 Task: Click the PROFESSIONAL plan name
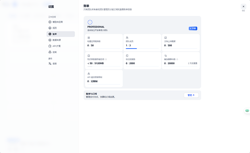(96, 27)
